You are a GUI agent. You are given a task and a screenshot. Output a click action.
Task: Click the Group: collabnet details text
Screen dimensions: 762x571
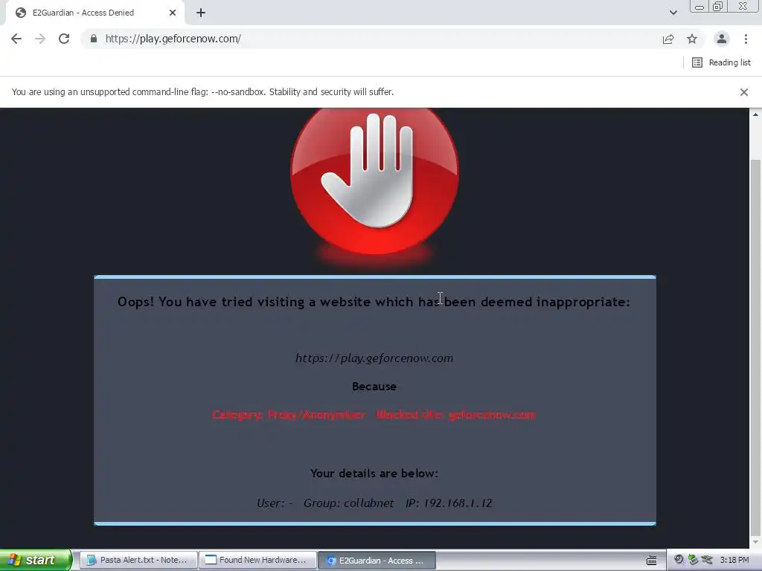point(348,503)
